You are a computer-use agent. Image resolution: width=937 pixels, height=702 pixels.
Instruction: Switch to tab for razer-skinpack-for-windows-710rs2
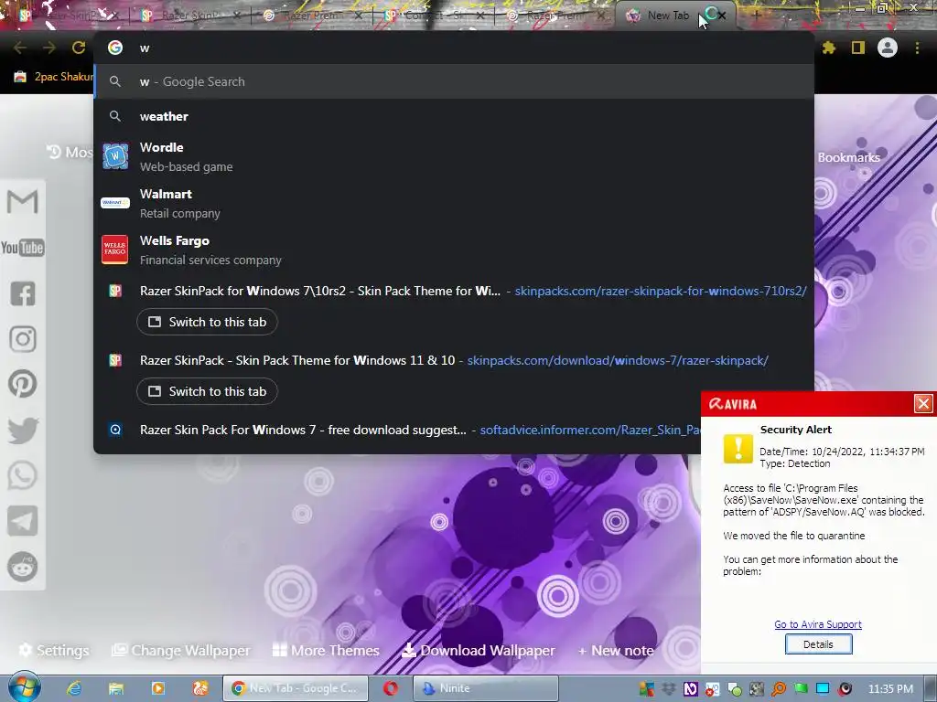tap(207, 323)
